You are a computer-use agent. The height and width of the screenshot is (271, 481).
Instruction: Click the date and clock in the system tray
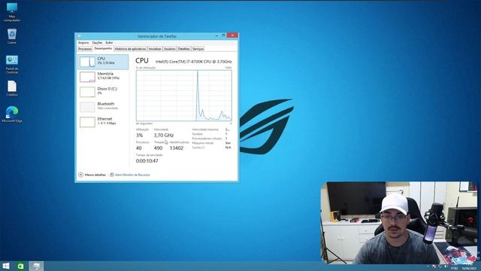[x=468, y=269]
